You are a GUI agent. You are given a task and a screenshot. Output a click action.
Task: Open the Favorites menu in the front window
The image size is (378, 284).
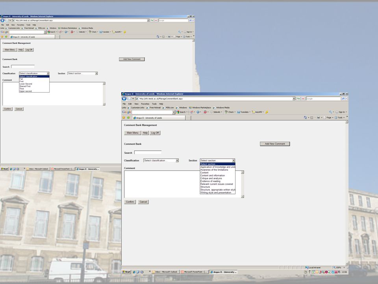click(145, 104)
